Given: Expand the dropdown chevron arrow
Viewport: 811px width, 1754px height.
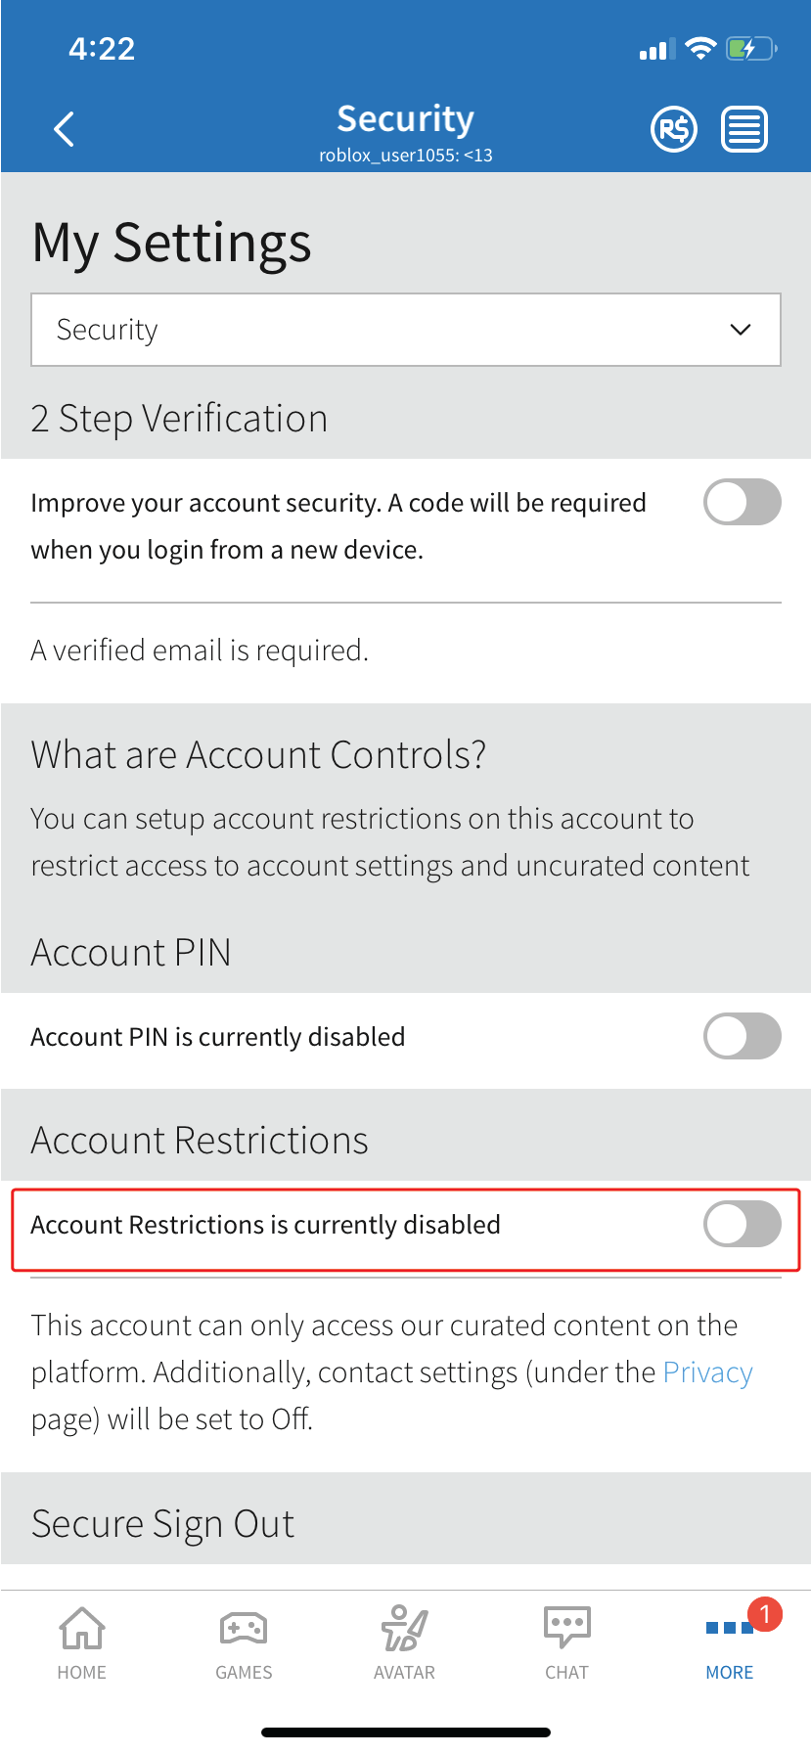Looking at the screenshot, I should click(741, 330).
